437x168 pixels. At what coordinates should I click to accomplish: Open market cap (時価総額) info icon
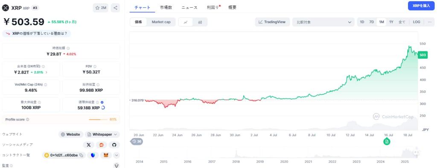(x=68, y=48)
